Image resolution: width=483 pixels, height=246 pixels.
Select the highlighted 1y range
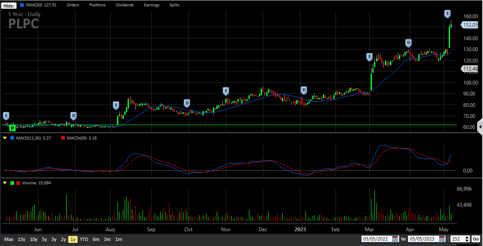pos(73,239)
